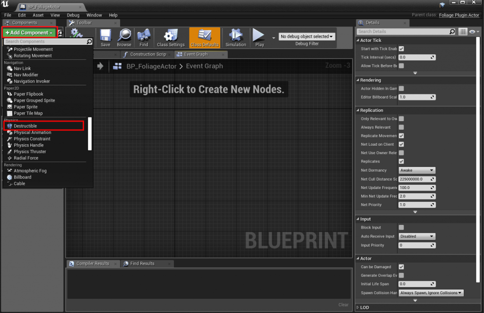Open the Window menu
Viewport: 484px width, 313px height.
[x=94, y=15]
